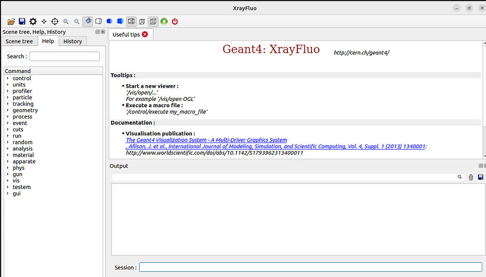The width and height of the screenshot is (486, 277).
Task: Select the random tree item
Action: (22, 142)
